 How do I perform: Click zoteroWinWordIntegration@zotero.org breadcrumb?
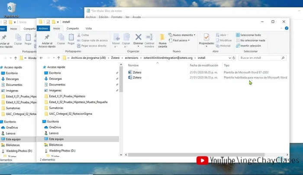click(x=168, y=58)
